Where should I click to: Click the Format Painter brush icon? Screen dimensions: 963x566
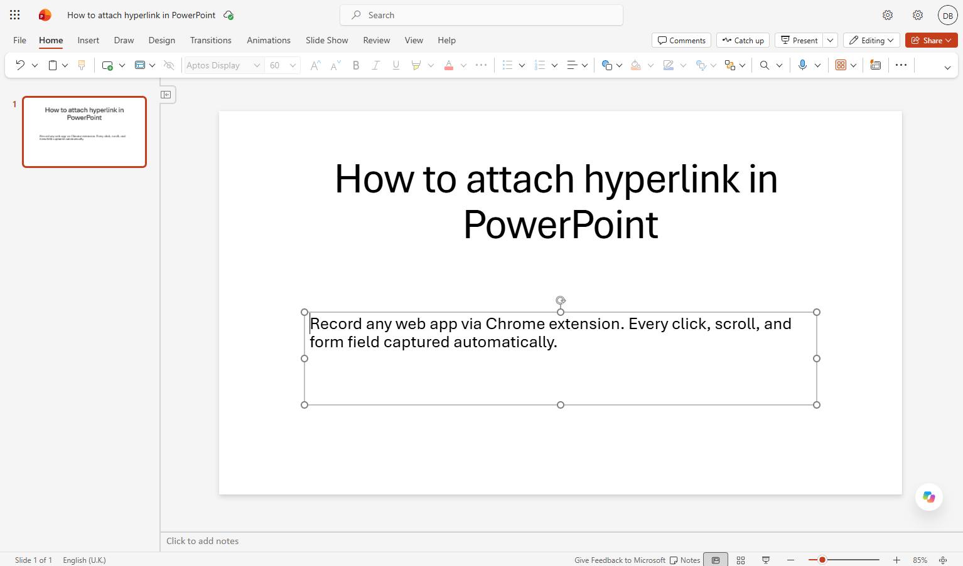point(81,65)
